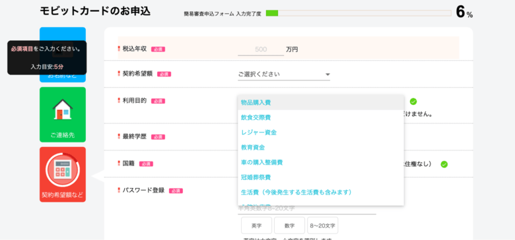Click the 必須 badge next to パスワード登録
Screen dimensions: 515x240
tap(176, 191)
